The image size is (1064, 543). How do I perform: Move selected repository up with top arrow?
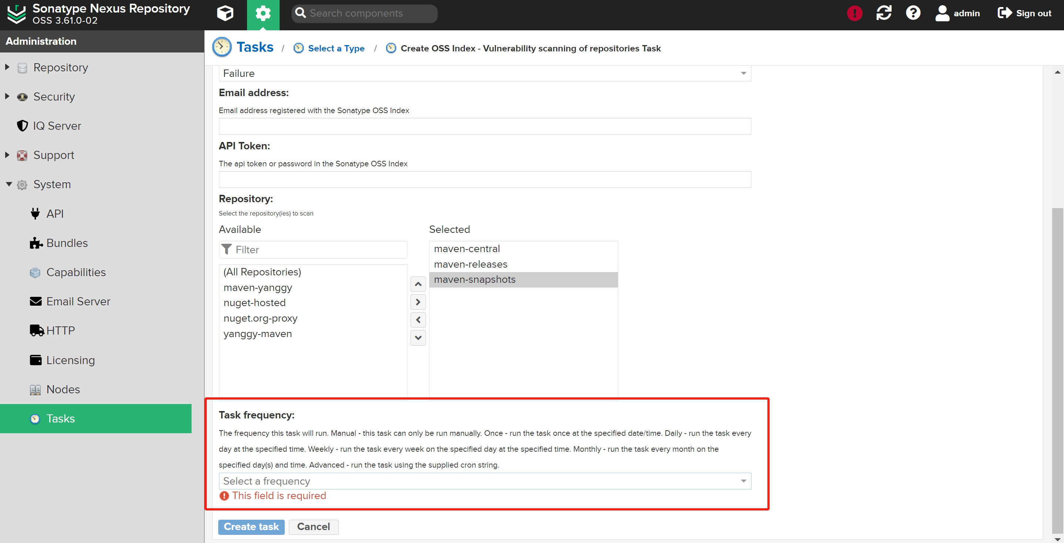418,284
